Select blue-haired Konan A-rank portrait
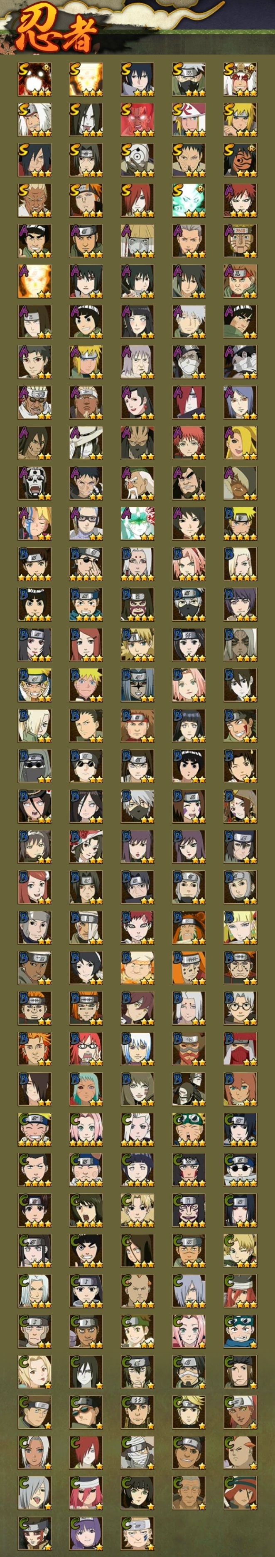275x1557 pixels. tap(240, 402)
